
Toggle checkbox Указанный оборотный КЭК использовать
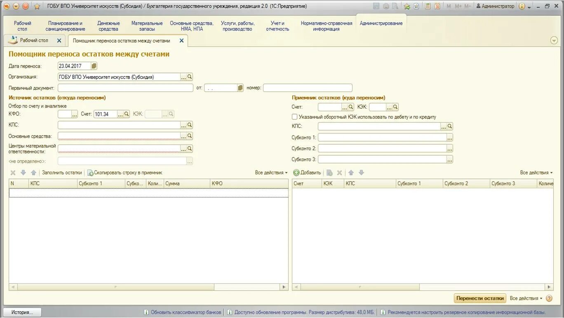pos(294,117)
